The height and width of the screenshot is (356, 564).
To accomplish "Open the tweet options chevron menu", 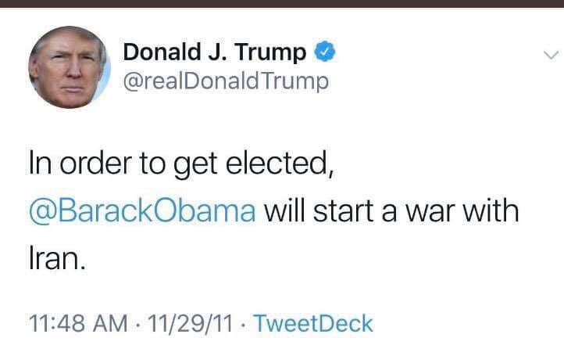I will [550, 55].
